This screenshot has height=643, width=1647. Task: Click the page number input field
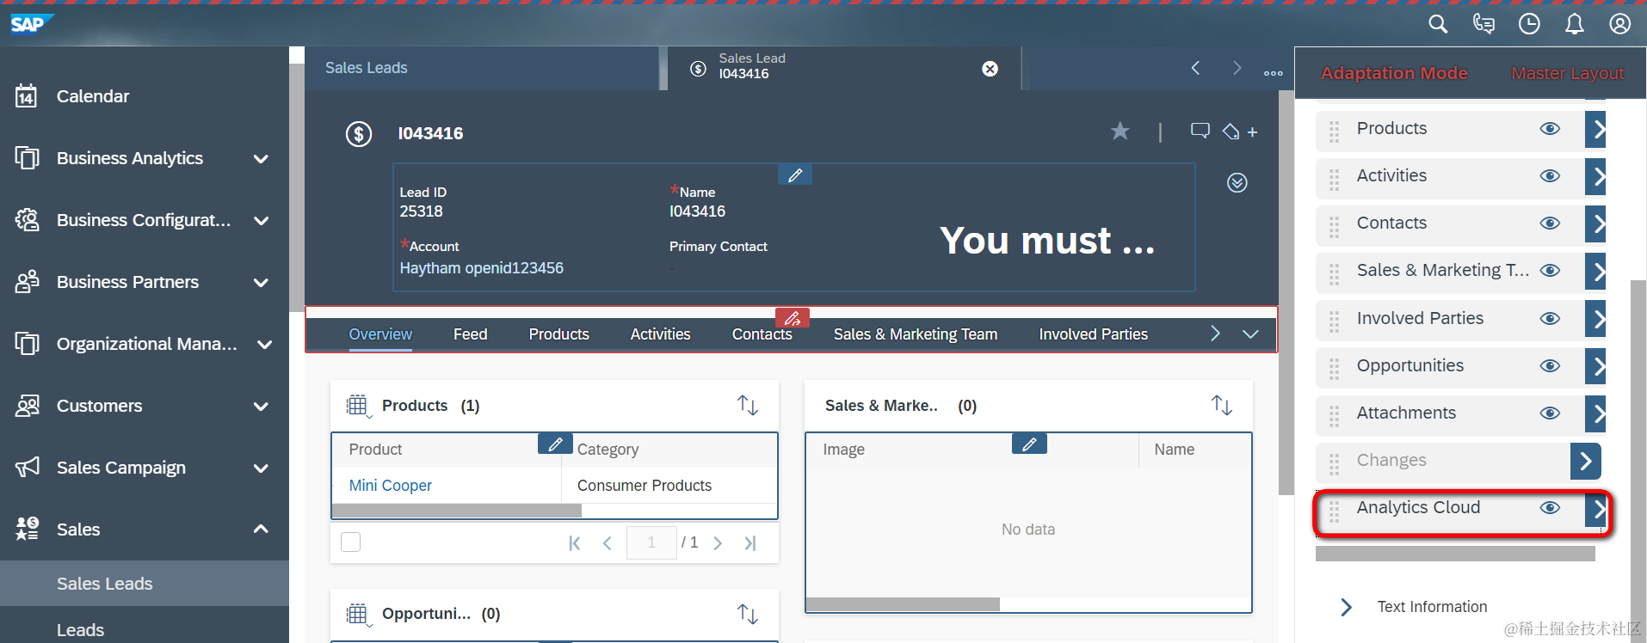pos(651,542)
